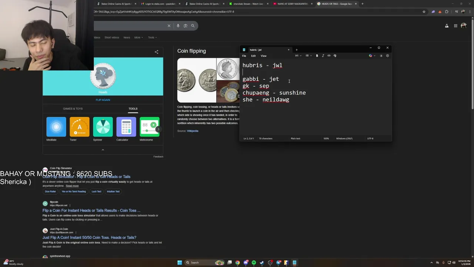This screenshot has width=474, height=267.
Task: Open the list style dropdown in Notepad
Action: (x=308, y=56)
